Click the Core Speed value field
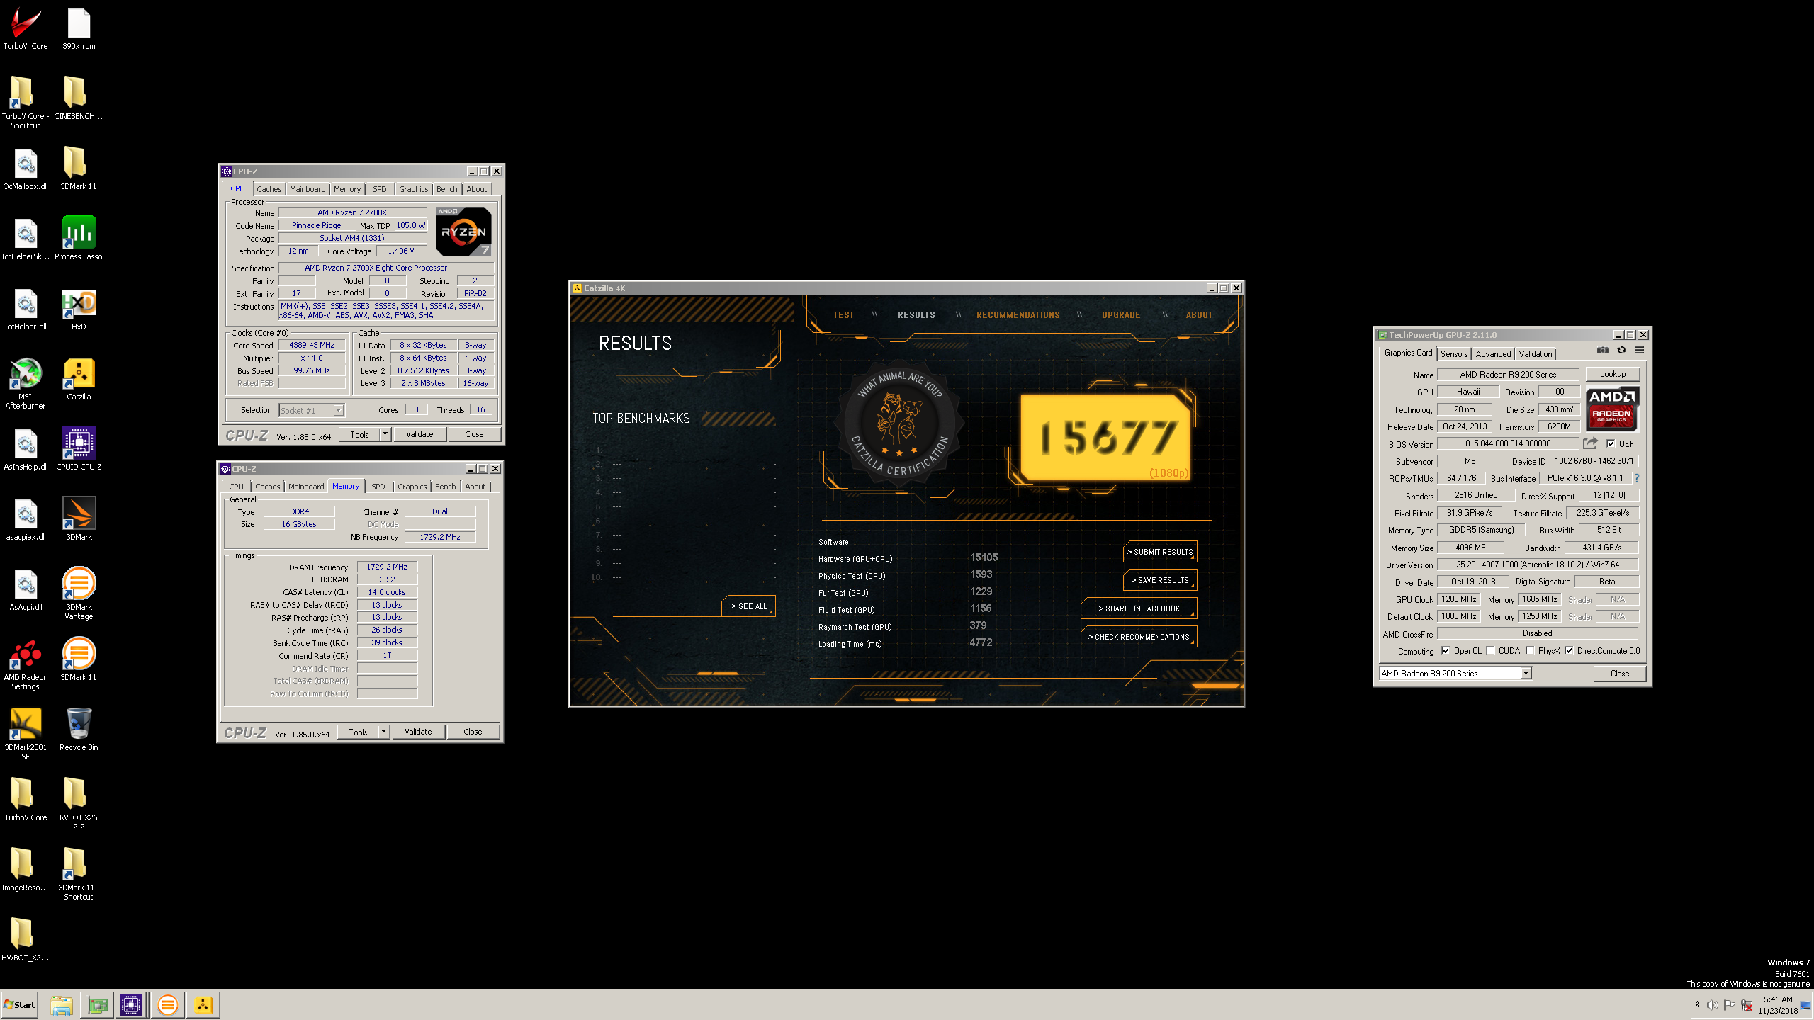Viewport: 1814px width, 1020px height. 311,346
